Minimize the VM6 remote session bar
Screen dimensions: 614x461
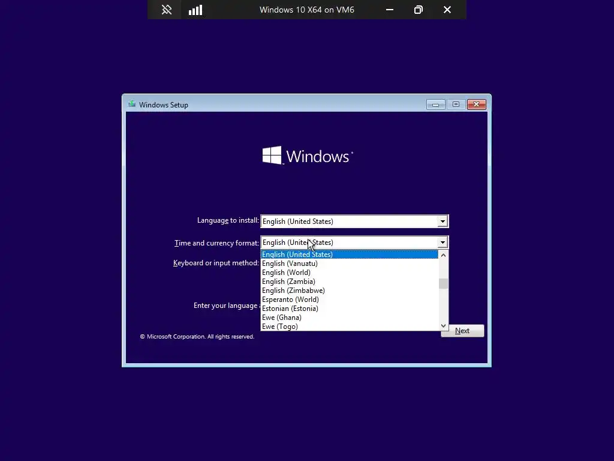(x=390, y=10)
